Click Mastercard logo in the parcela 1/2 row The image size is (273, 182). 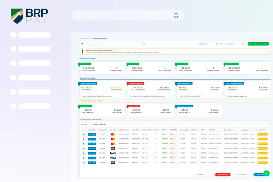coord(113,139)
